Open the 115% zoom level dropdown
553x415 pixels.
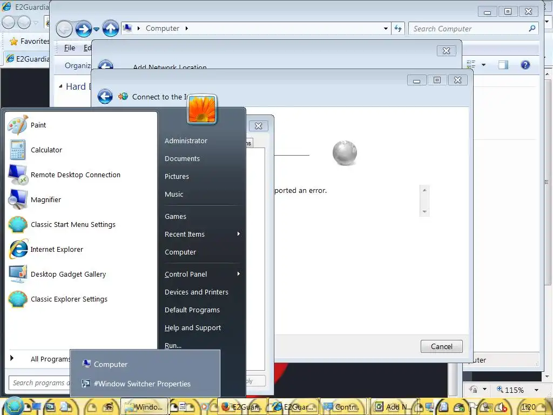(x=536, y=390)
